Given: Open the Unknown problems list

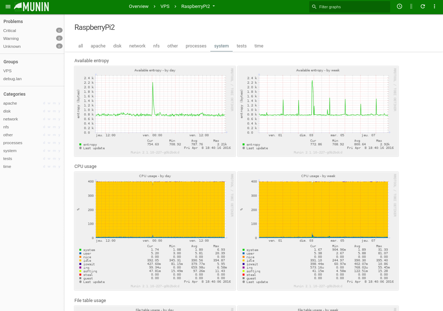Looking at the screenshot, I should point(12,46).
